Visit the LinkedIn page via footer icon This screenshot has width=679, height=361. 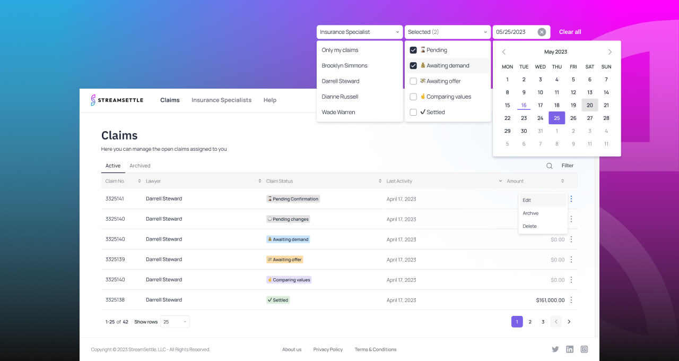(x=570, y=349)
